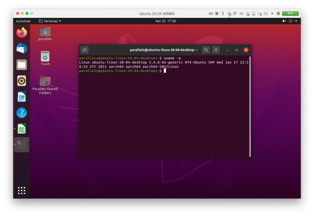Open the Help question mark icon
Image resolution: width=314 pixels, height=216 pixels.
[x=22, y=113]
